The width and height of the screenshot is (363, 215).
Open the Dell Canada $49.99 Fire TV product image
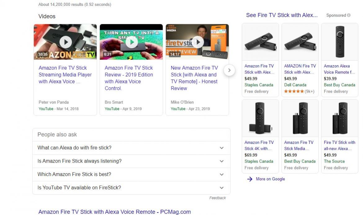point(300,42)
